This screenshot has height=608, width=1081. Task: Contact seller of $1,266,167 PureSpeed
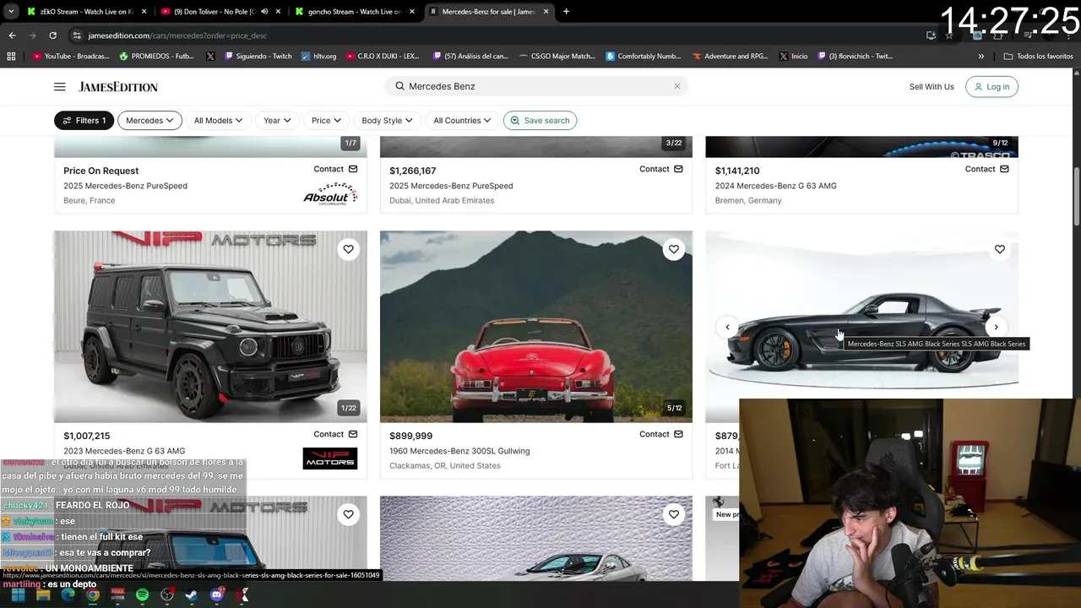pyautogui.click(x=660, y=169)
